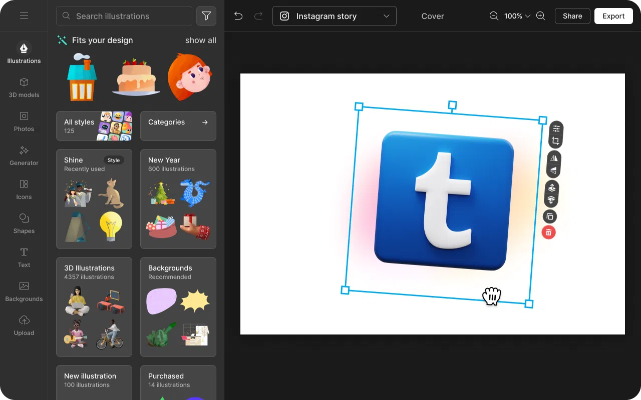This screenshot has width=641, height=400.
Task: Select the house illustration thumbnail
Action: coord(82,77)
